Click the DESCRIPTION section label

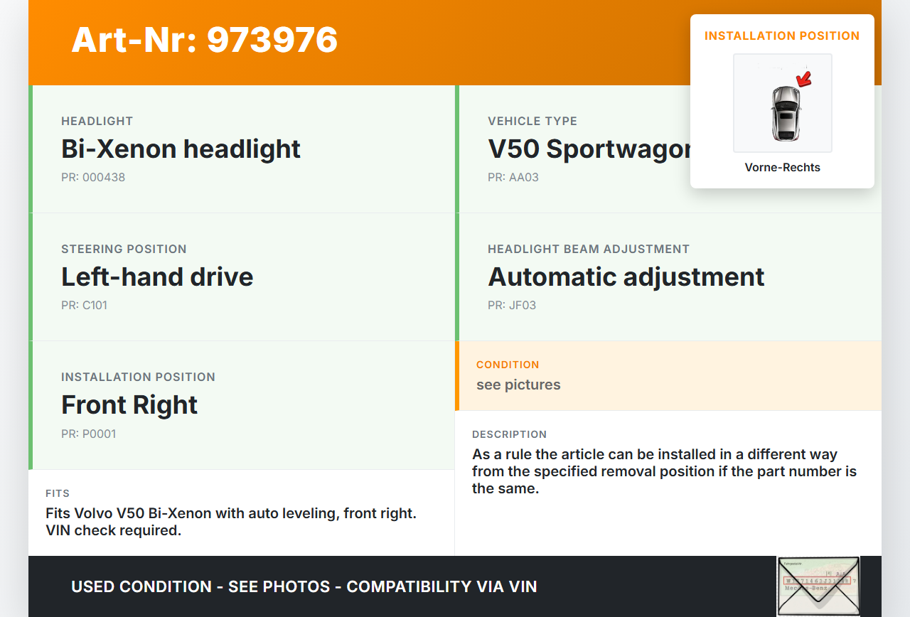510,434
